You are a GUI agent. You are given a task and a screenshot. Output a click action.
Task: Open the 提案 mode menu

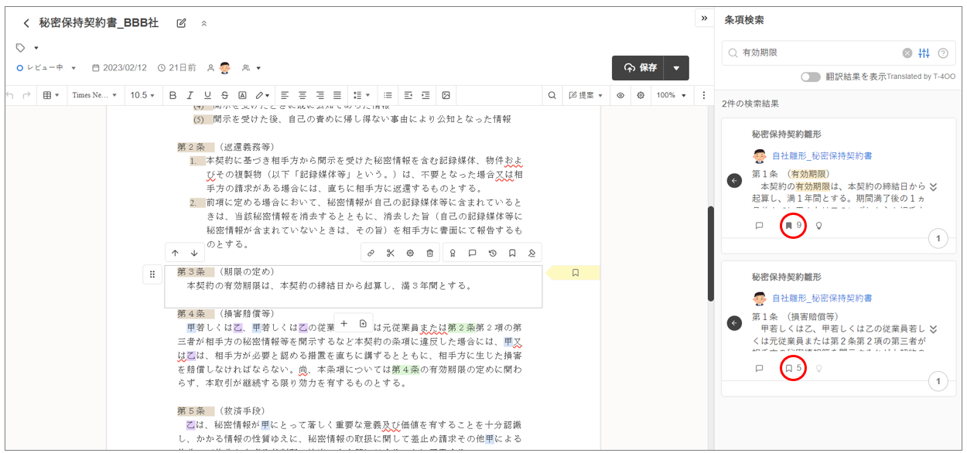point(586,95)
